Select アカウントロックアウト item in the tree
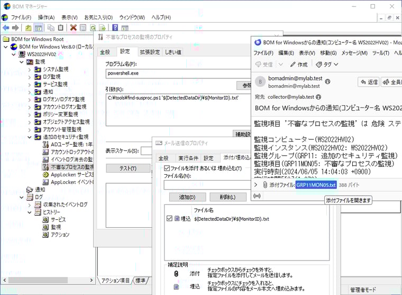 (x=72, y=152)
